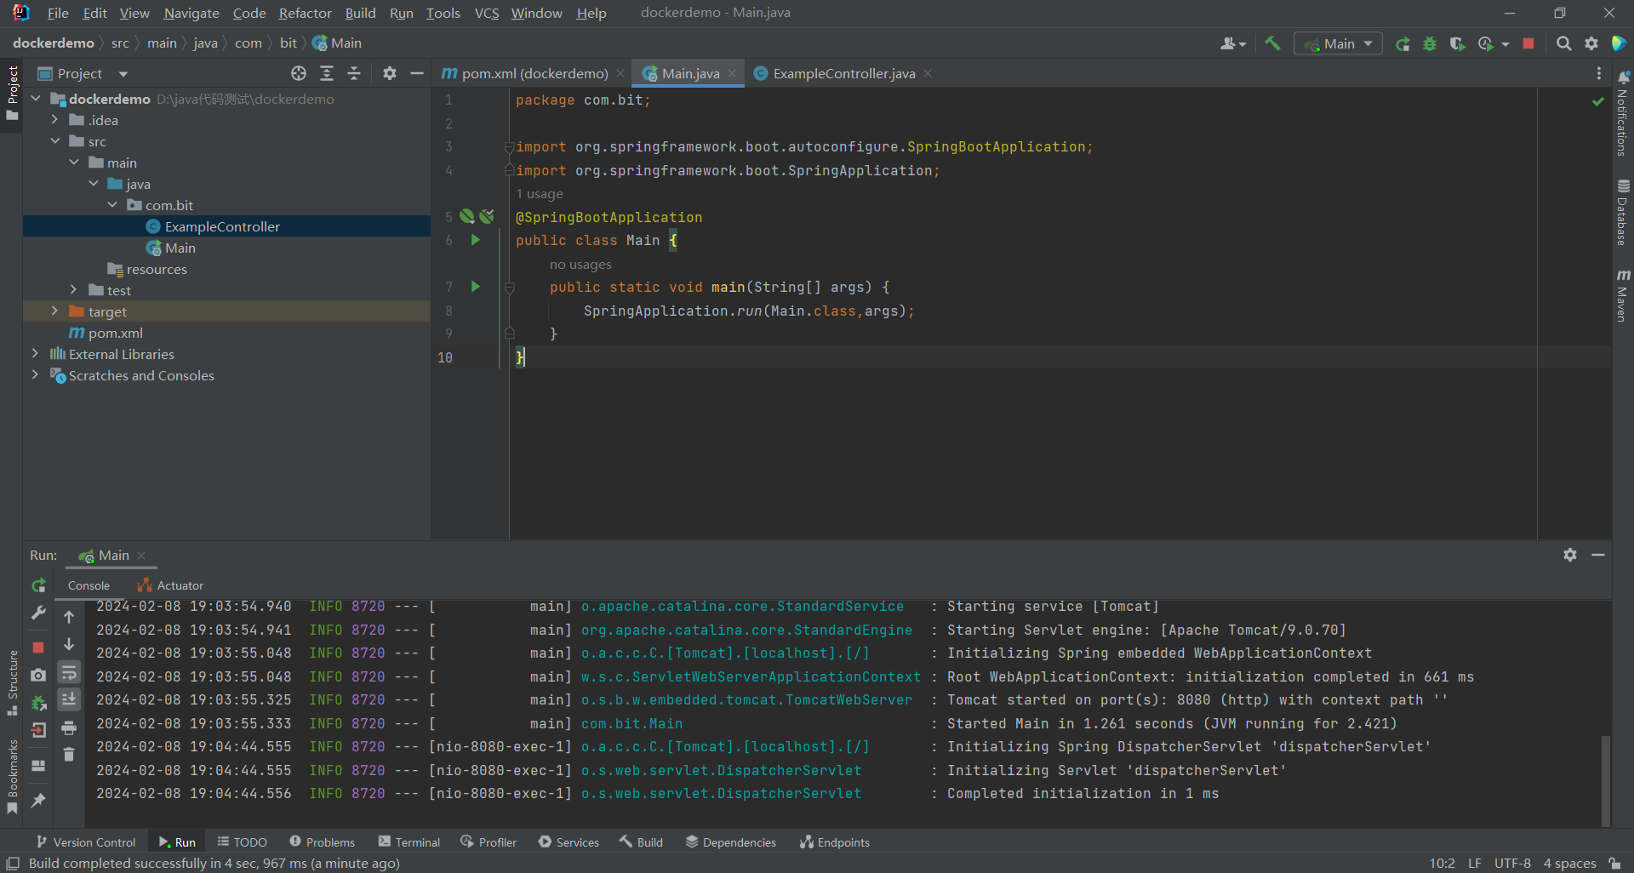
Task: Expand all in Project panel
Action: coord(327,74)
